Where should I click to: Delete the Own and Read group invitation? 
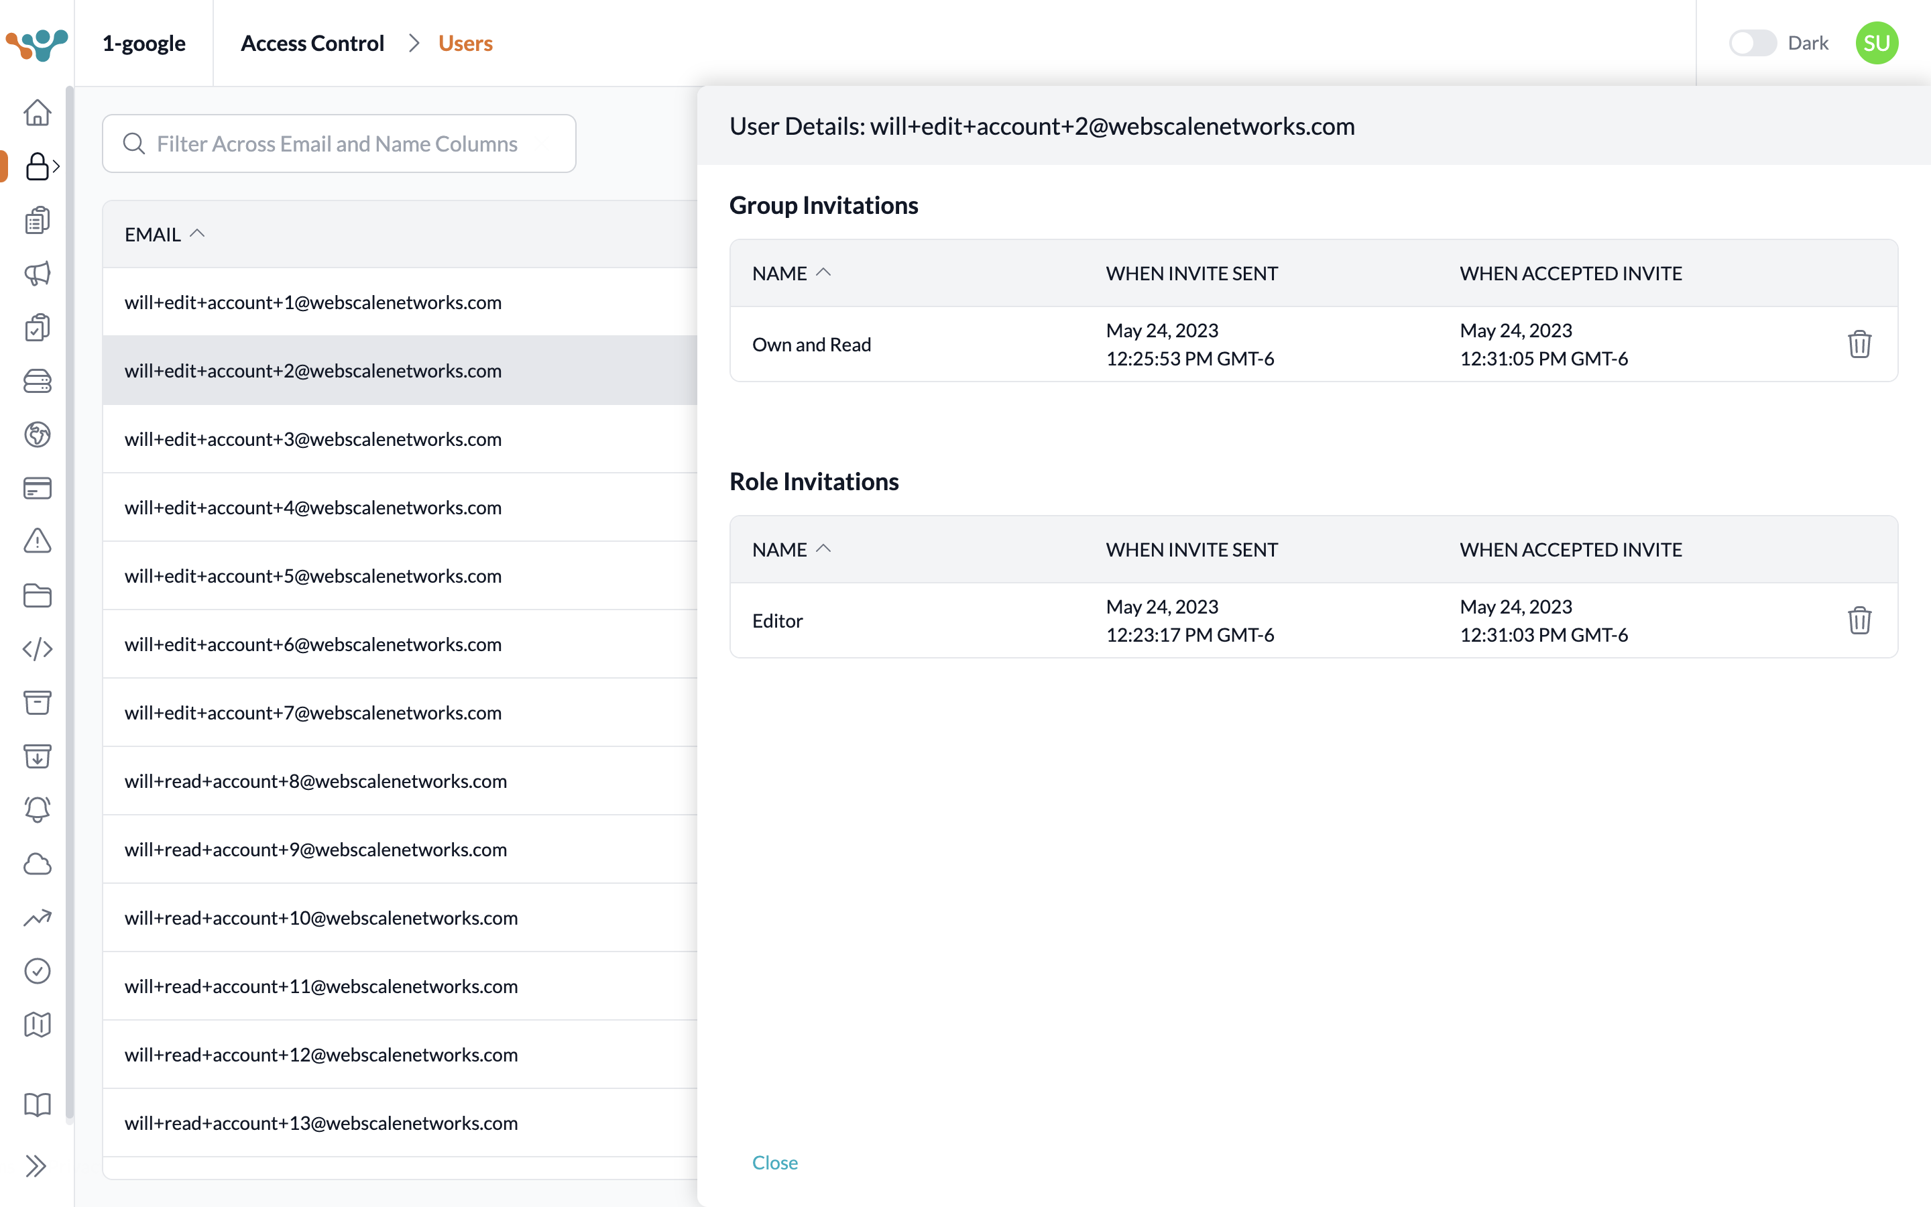coord(1859,344)
